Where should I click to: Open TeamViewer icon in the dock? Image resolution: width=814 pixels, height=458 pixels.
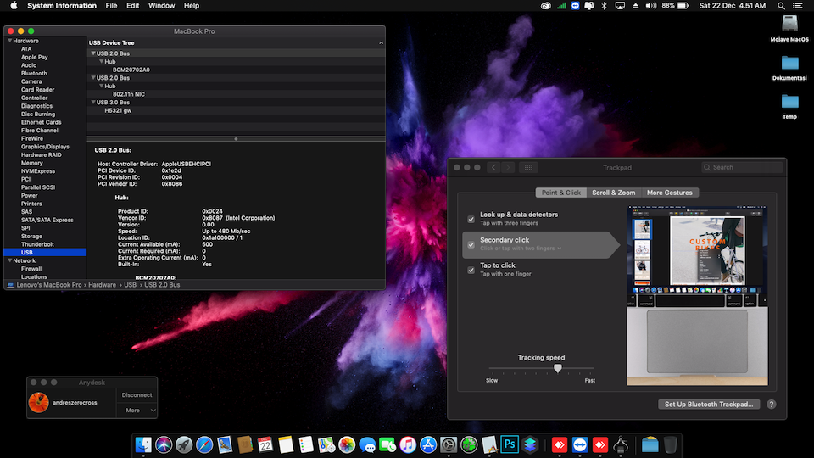(x=580, y=445)
